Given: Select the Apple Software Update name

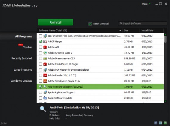Looking at the screenshot, I should [x=60, y=98].
